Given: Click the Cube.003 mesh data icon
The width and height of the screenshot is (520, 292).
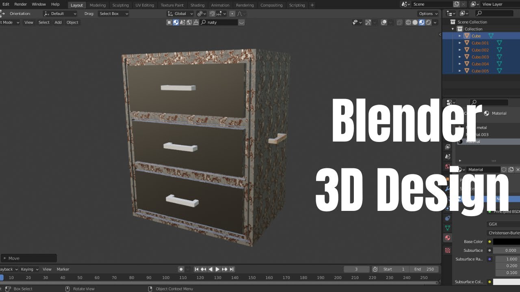Looking at the screenshot, I should tap(499, 57).
